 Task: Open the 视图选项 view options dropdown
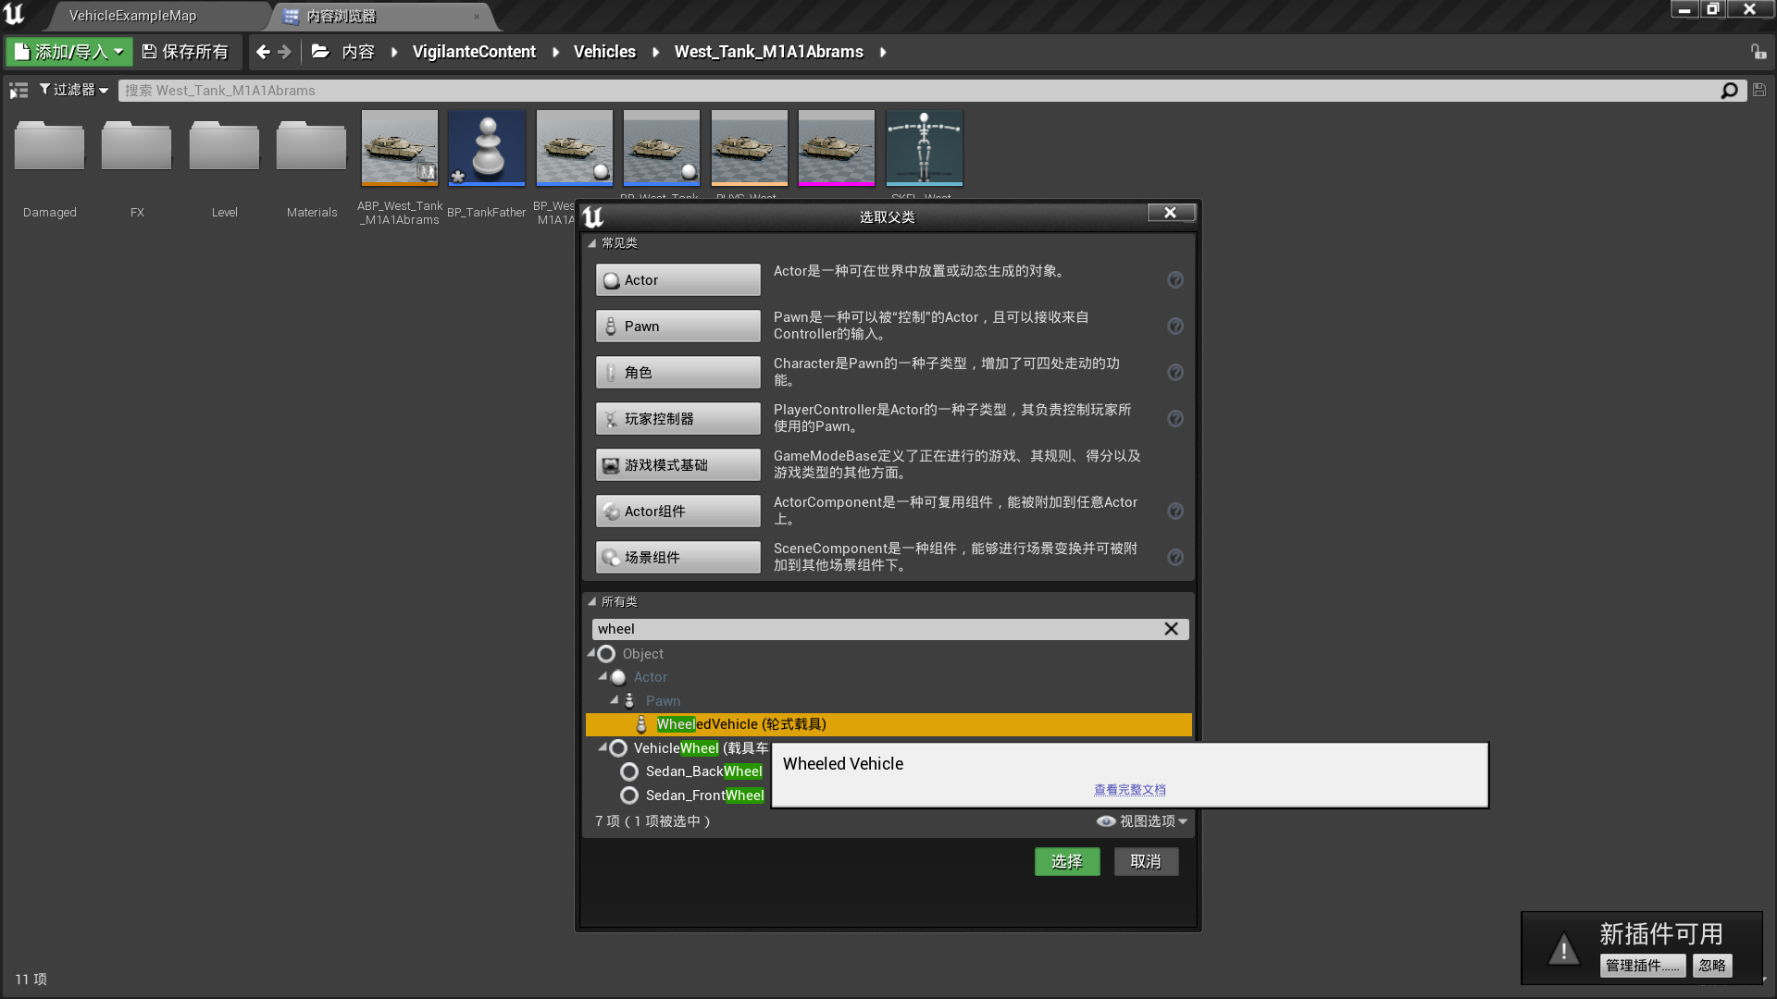[1142, 821]
